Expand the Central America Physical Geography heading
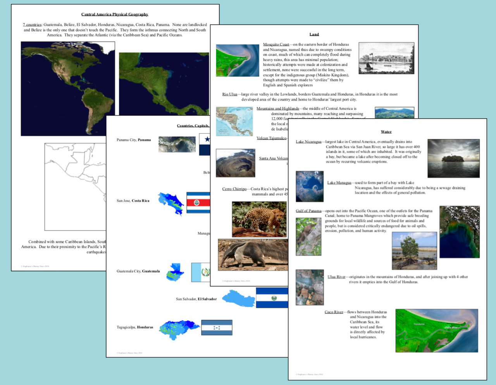This screenshot has width=496, height=385. (x=114, y=14)
